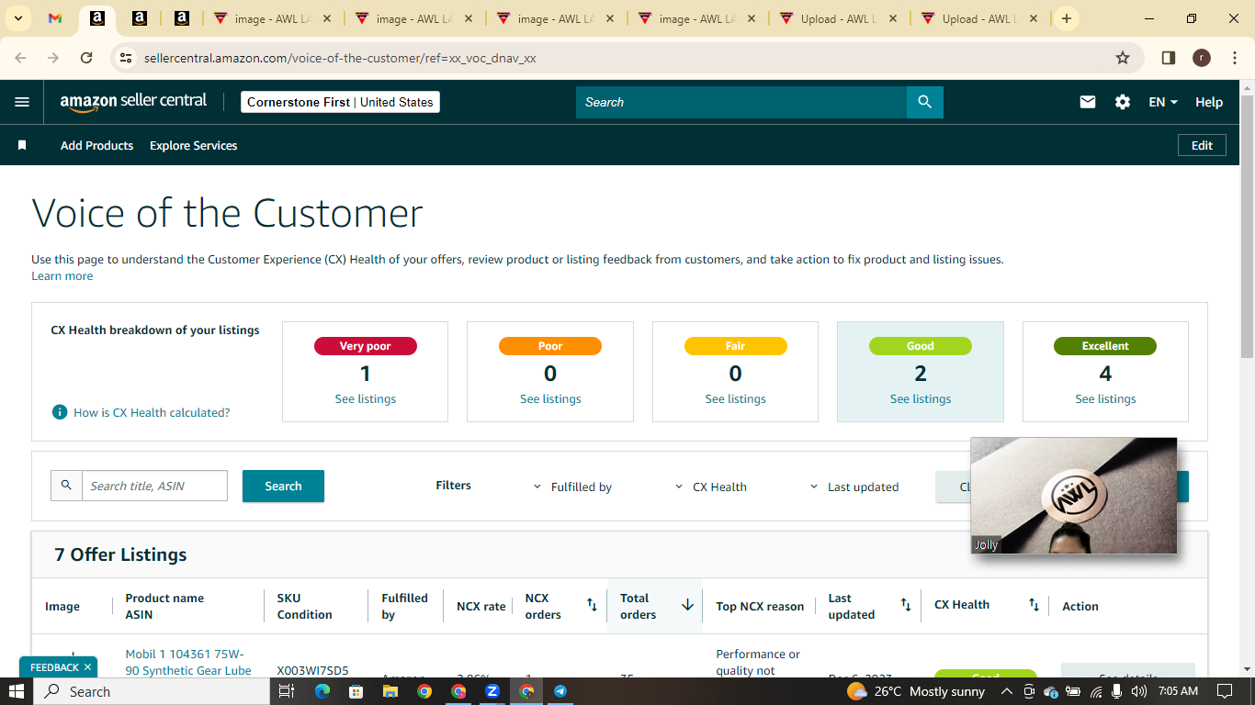The height and width of the screenshot is (705, 1255).
Task: Expand the CX Health filter dropdown
Action: point(710,487)
